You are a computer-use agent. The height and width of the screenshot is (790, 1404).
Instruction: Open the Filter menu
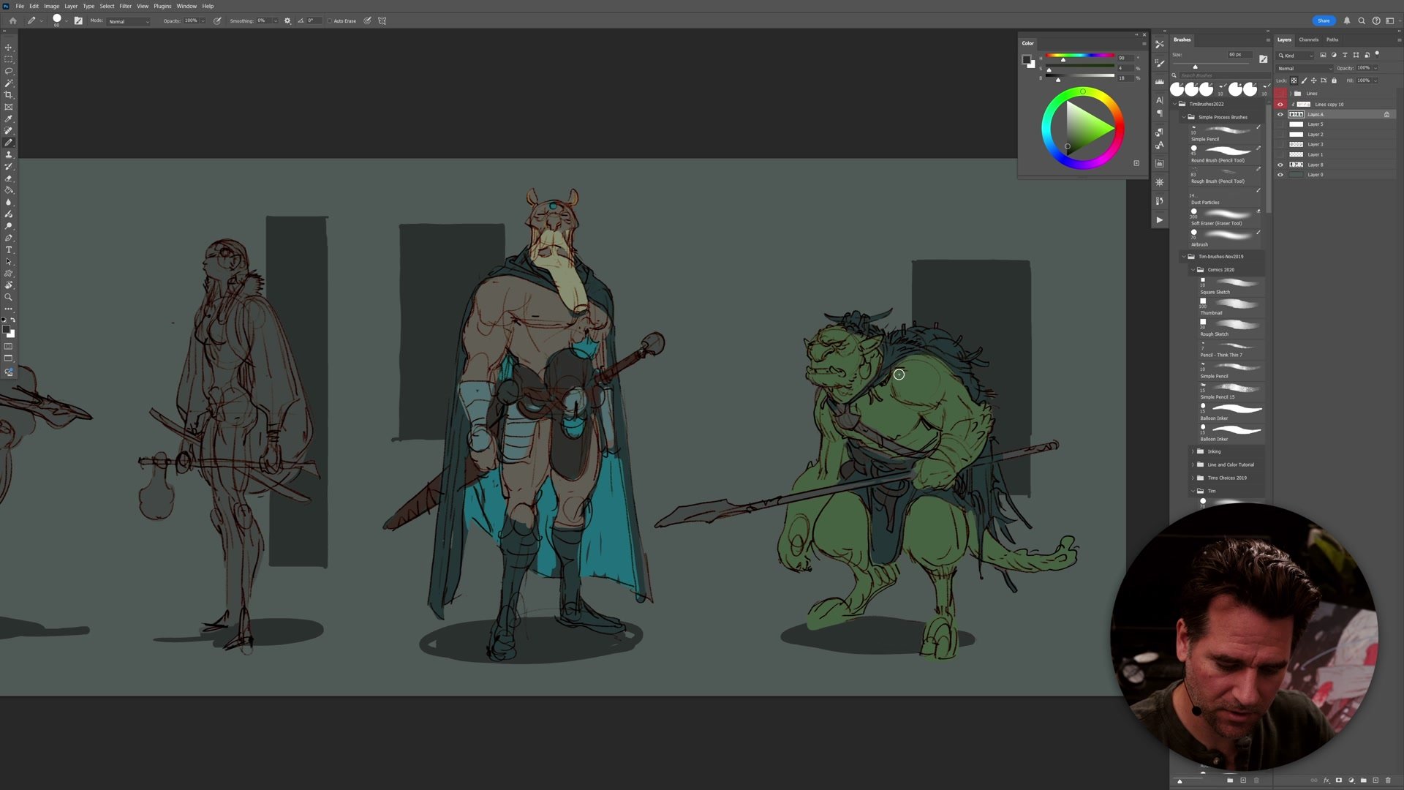(125, 6)
